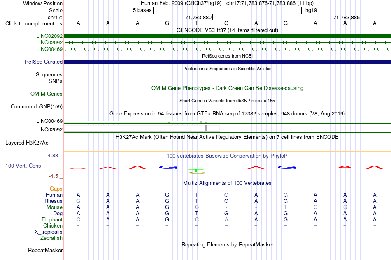Open 'Publications: Sequences in Scientific Articles' title
This screenshot has height=260, width=391.
pos(227,69)
